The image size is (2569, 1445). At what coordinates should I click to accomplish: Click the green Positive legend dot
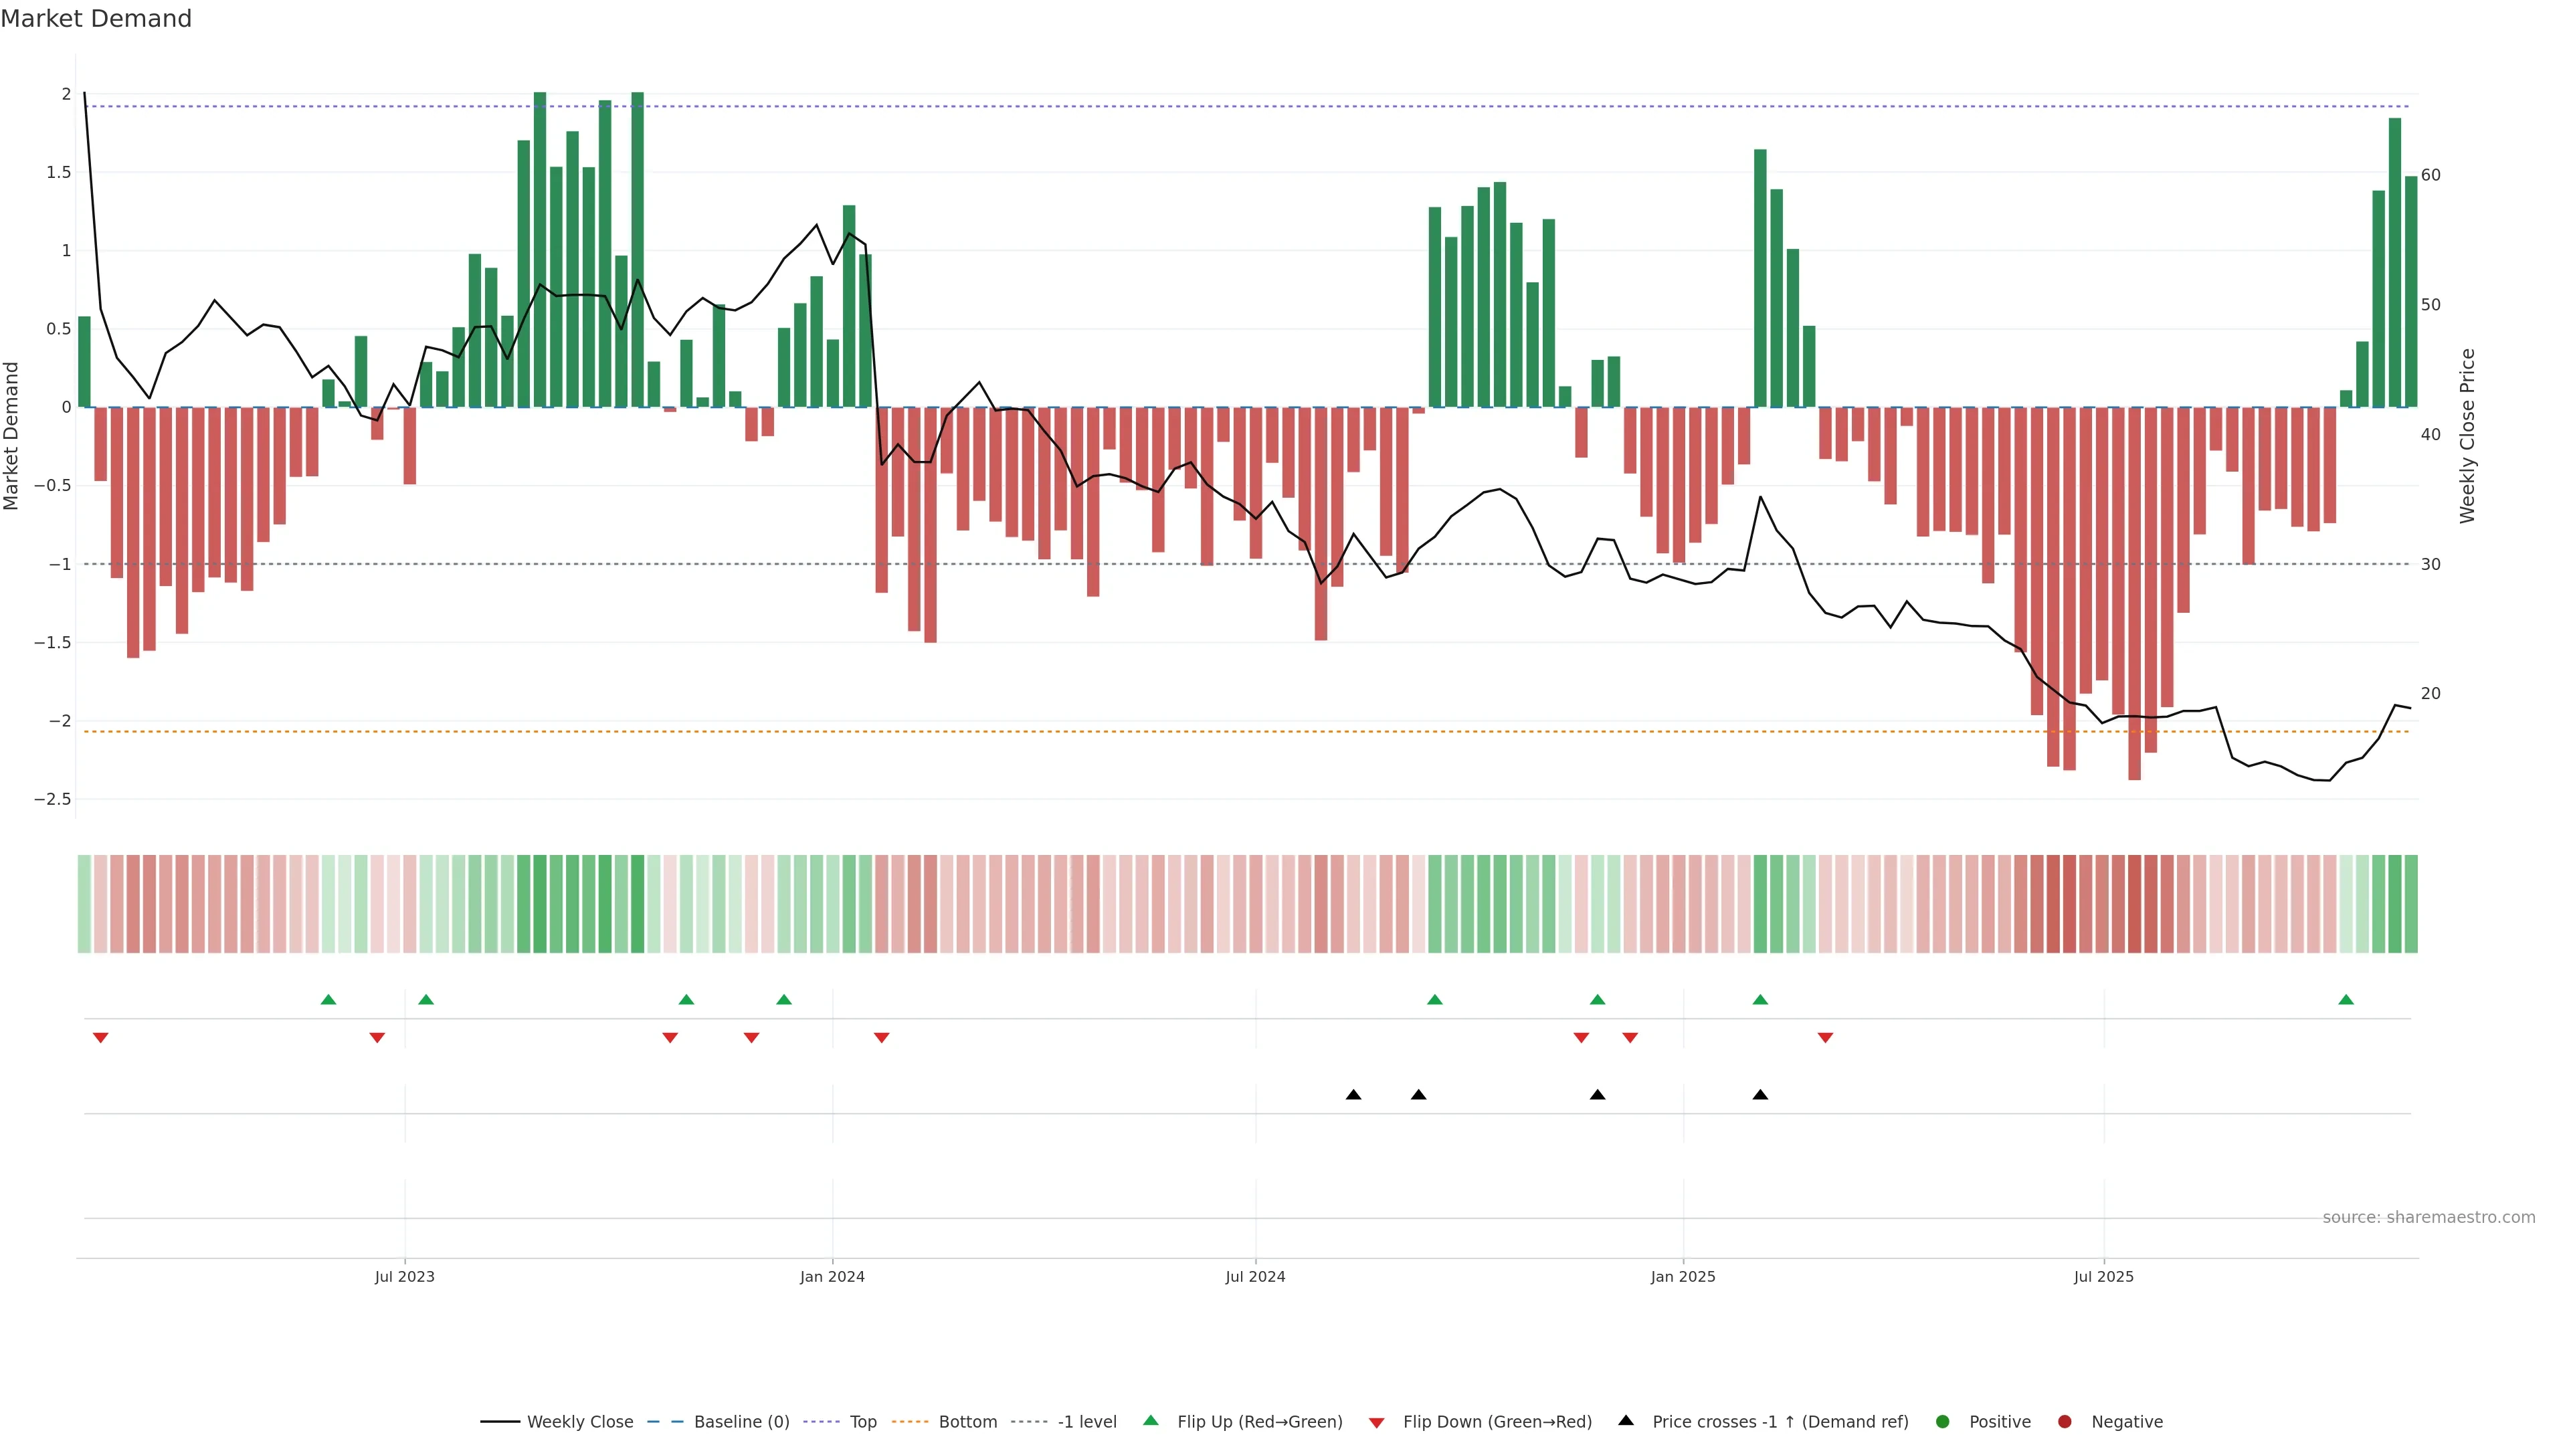1941,1422
